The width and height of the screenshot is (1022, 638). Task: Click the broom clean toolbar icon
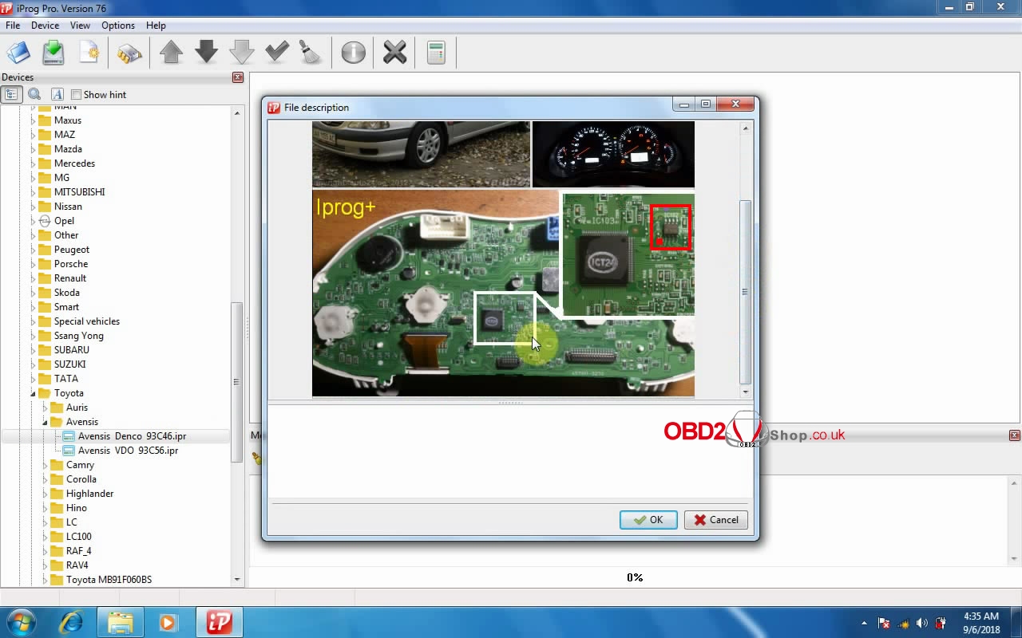(x=310, y=53)
